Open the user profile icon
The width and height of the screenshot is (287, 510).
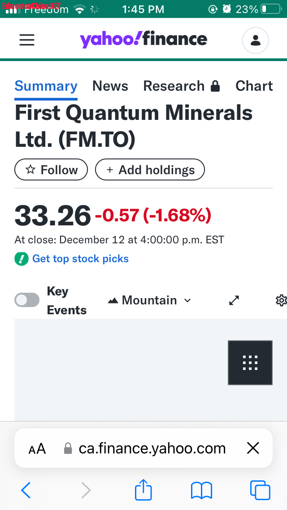tap(255, 40)
